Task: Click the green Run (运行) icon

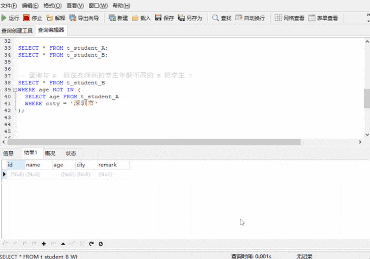Action: point(4,18)
